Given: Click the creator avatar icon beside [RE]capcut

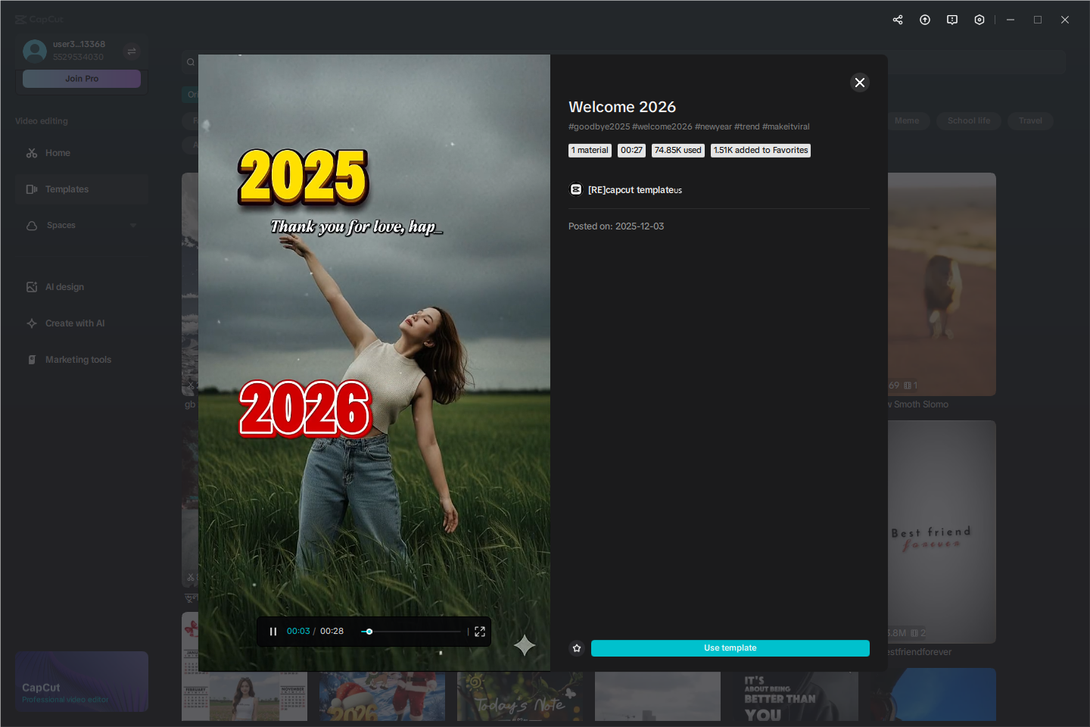Looking at the screenshot, I should (x=576, y=189).
